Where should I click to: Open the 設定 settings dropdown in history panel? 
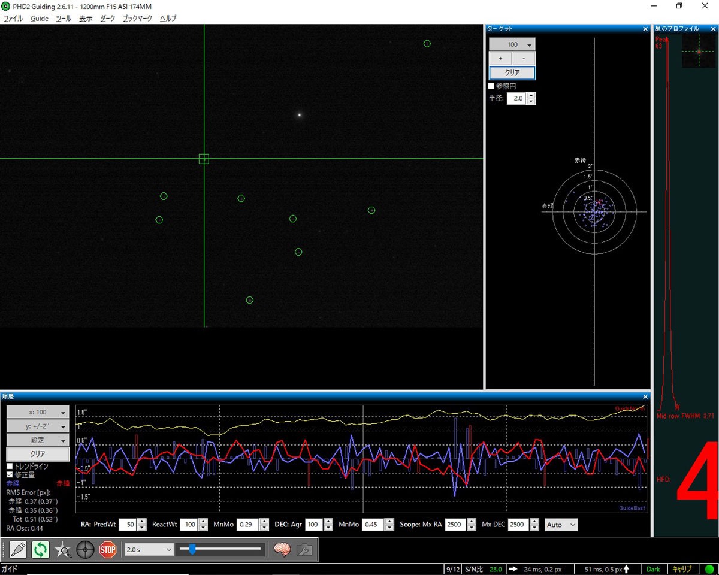(x=38, y=440)
